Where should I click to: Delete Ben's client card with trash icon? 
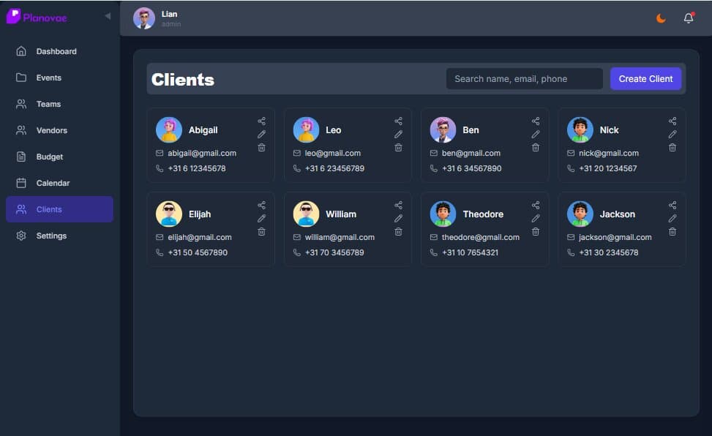coord(535,148)
